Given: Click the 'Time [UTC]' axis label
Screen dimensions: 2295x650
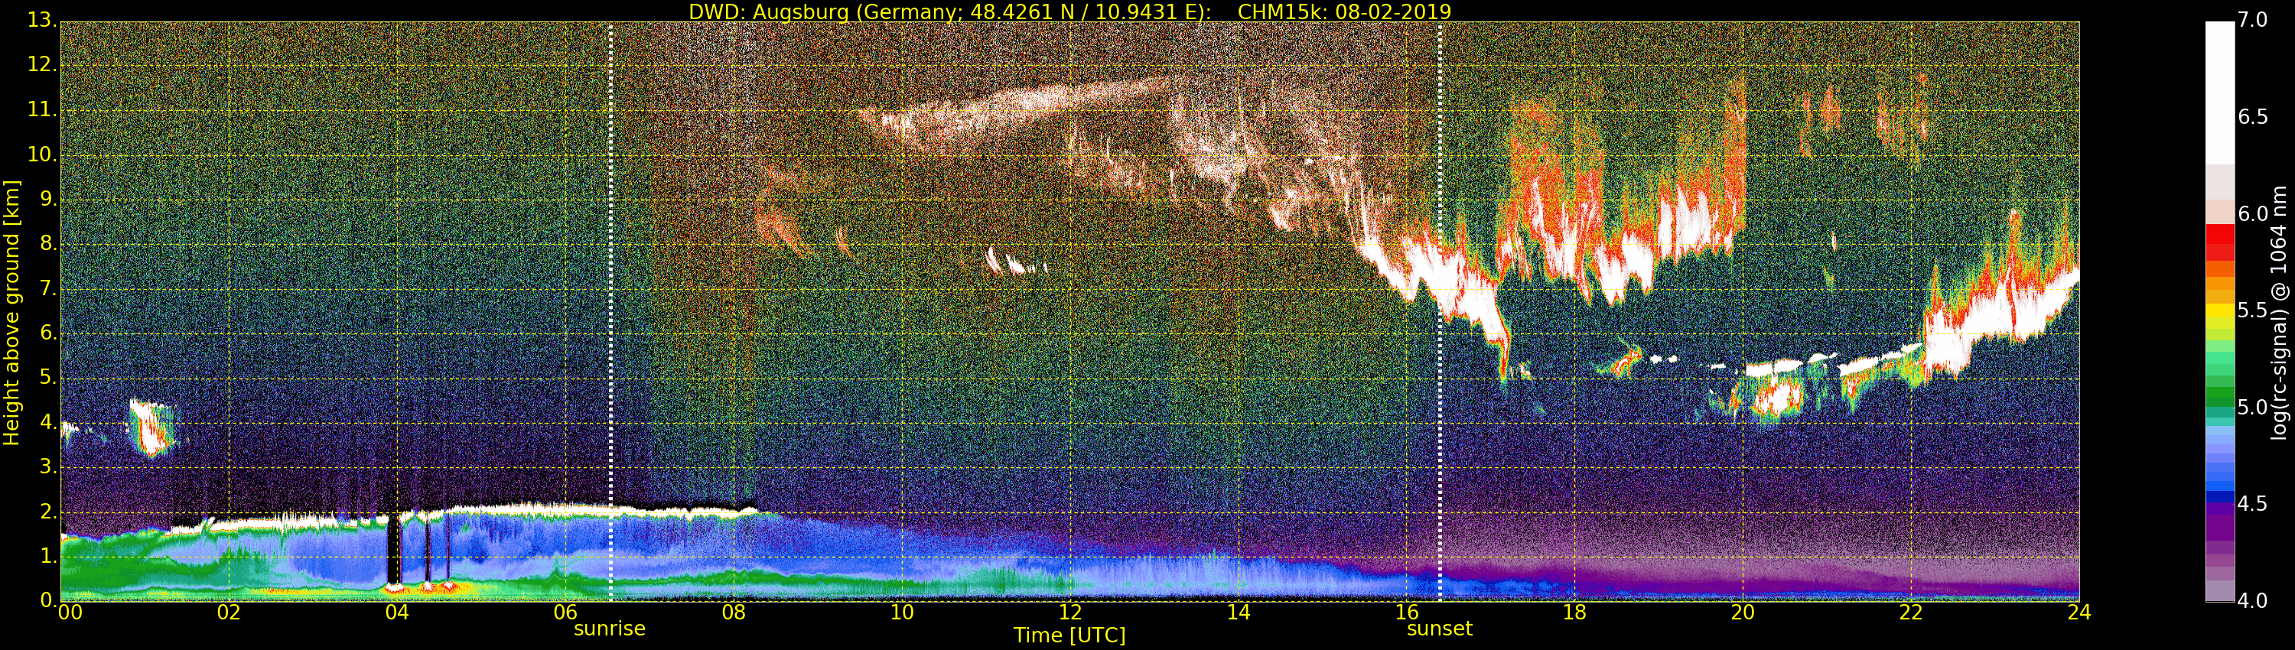Looking at the screenshot, I should 1069,635.
